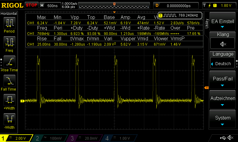Open the Aufzeichnen submenu
238x142 pixels.
point(223,99)
